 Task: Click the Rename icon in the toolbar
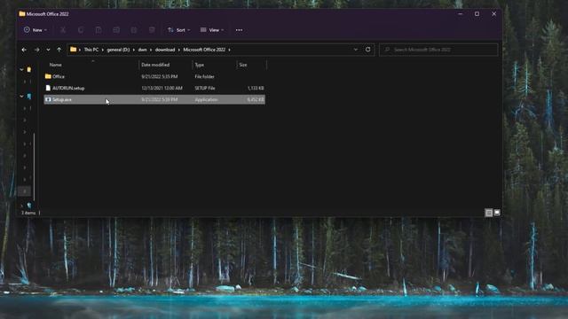pos(116,30)
